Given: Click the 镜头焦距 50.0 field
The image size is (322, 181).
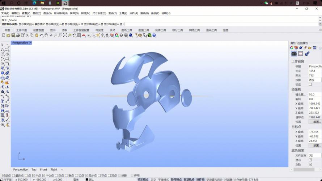Looking at the screenshot, I should 315,94.
